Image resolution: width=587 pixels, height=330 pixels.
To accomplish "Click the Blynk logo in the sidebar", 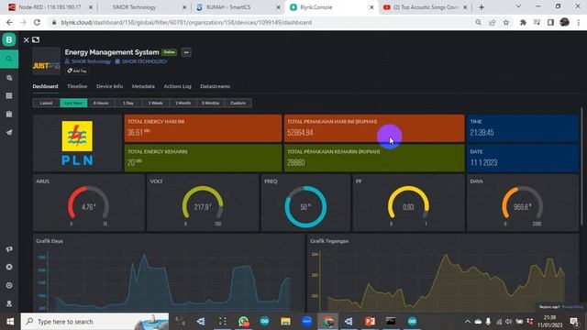I will pos(9,39).
